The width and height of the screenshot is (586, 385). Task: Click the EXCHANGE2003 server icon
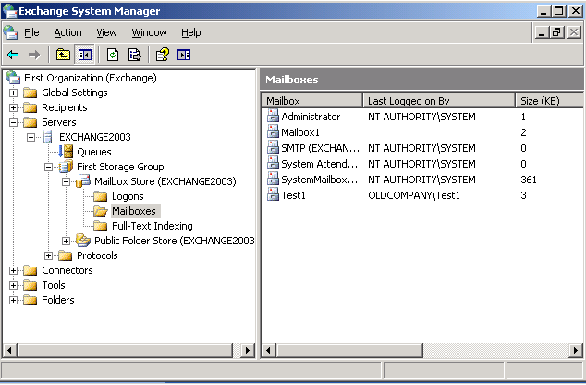coord(48,137)
